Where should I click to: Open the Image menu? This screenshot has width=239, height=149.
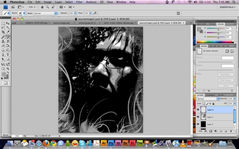(47, 2)
